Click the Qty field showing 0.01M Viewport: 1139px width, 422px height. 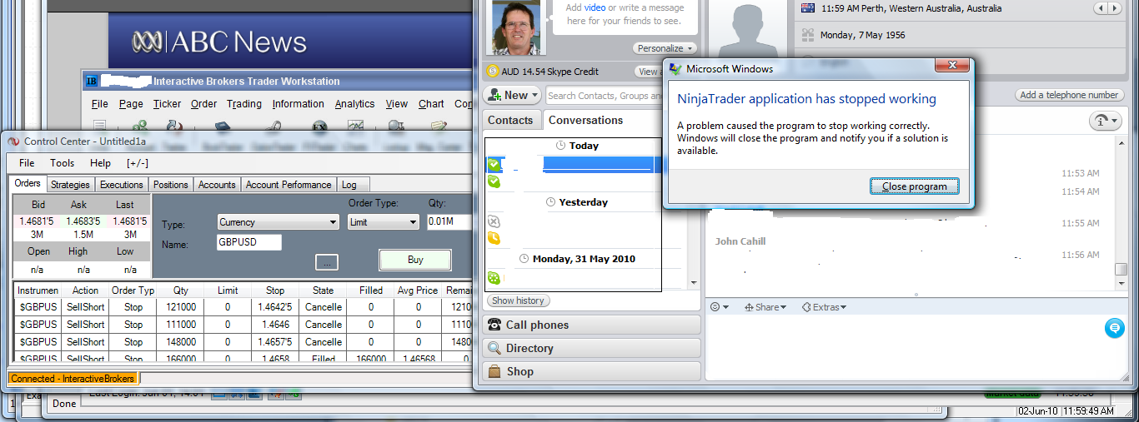click(x=448, y=222)
